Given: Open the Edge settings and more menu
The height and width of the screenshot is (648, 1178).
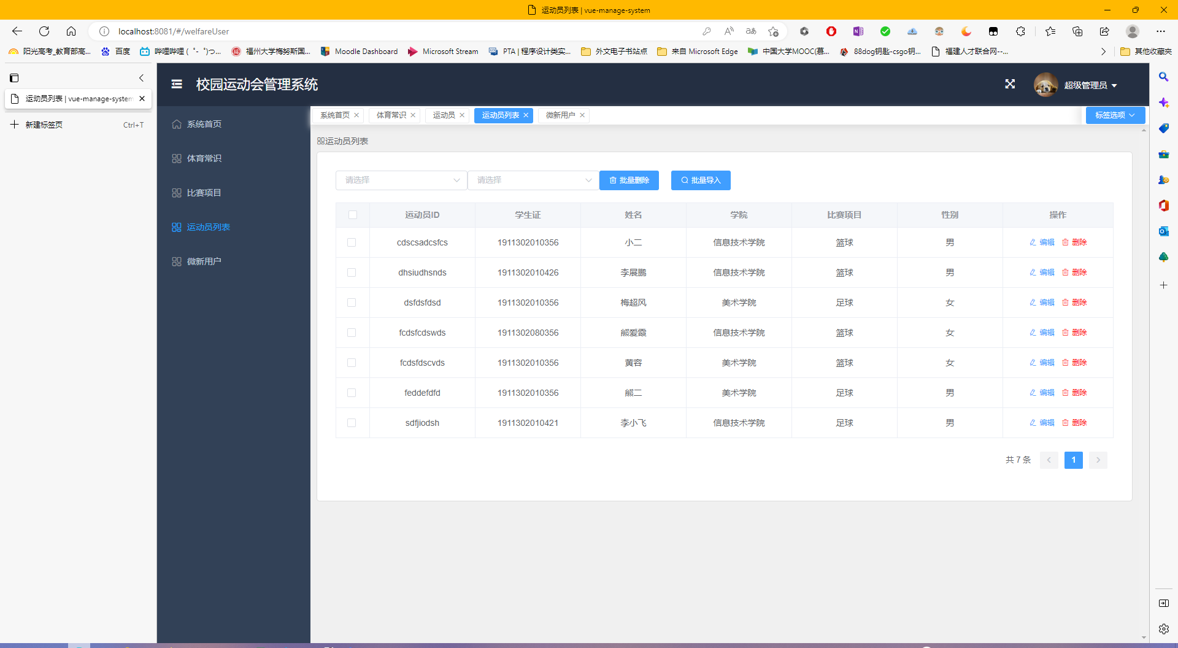Looking at the screenshot, I should [1160, 31].
